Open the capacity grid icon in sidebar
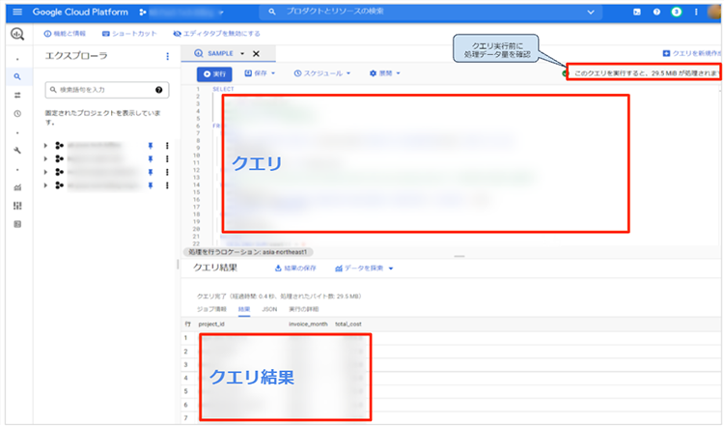Viewport: 724px width, 426px height. click(x=17, y=206)
